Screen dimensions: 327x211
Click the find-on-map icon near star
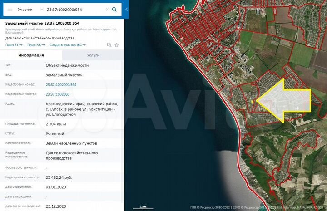coord(109,45)
